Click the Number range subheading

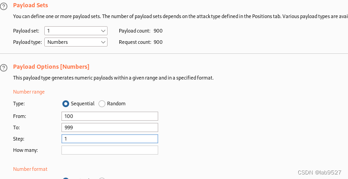pyautogui.click(x=29, y=92)
